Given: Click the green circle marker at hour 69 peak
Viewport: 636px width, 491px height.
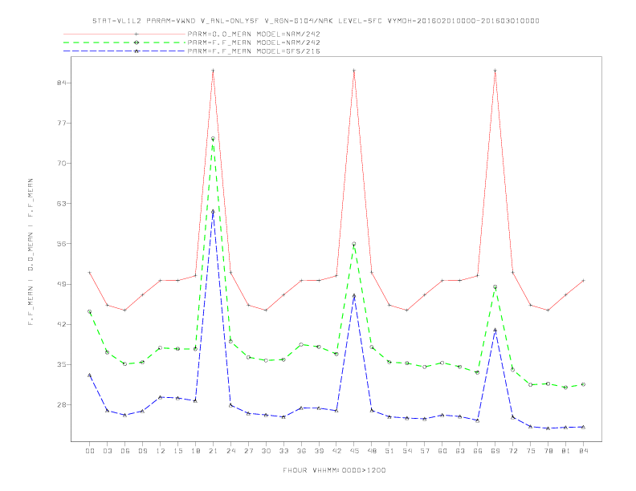Looking at the screenshot, I should coord(495,287).
